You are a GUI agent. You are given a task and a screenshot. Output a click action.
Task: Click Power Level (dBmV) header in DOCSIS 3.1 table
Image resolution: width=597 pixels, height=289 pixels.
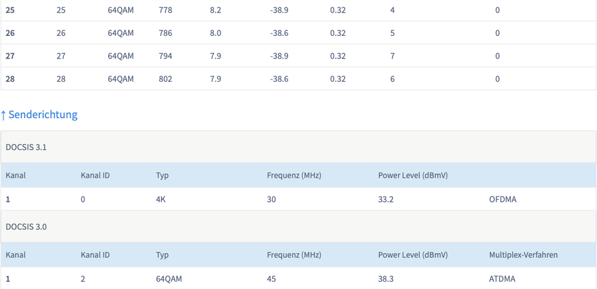tap(413, 176)
